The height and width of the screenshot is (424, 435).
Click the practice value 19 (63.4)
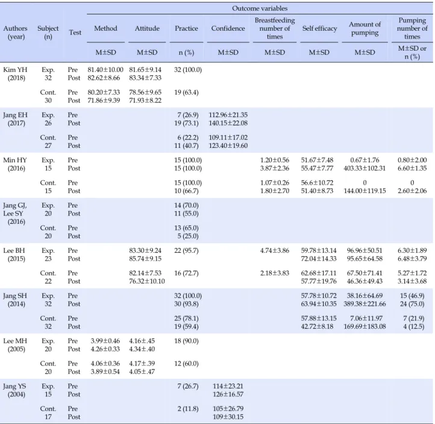[186, 92]
